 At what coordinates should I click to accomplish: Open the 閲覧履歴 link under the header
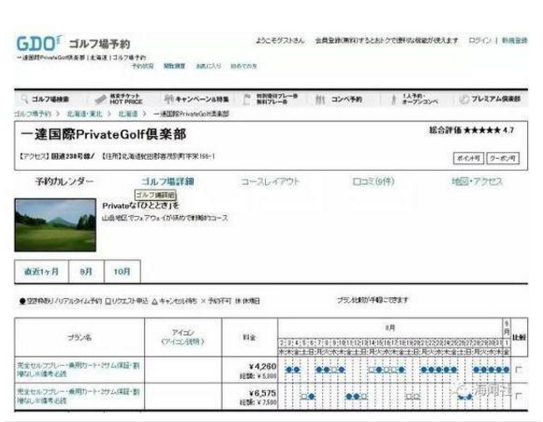175,66
